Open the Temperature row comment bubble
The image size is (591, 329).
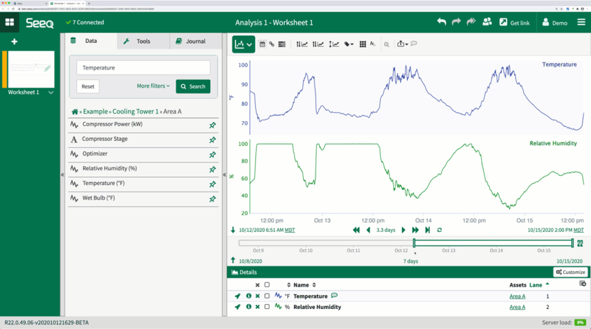coord(334,295)
